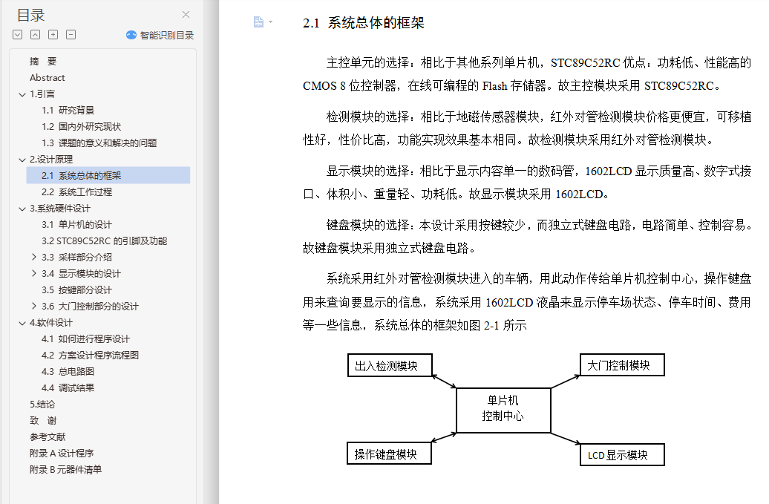Click the paragraph starting 键盘模块的选择
The height and width of the screenshot is (504, 769).
[x=527, y=236]
